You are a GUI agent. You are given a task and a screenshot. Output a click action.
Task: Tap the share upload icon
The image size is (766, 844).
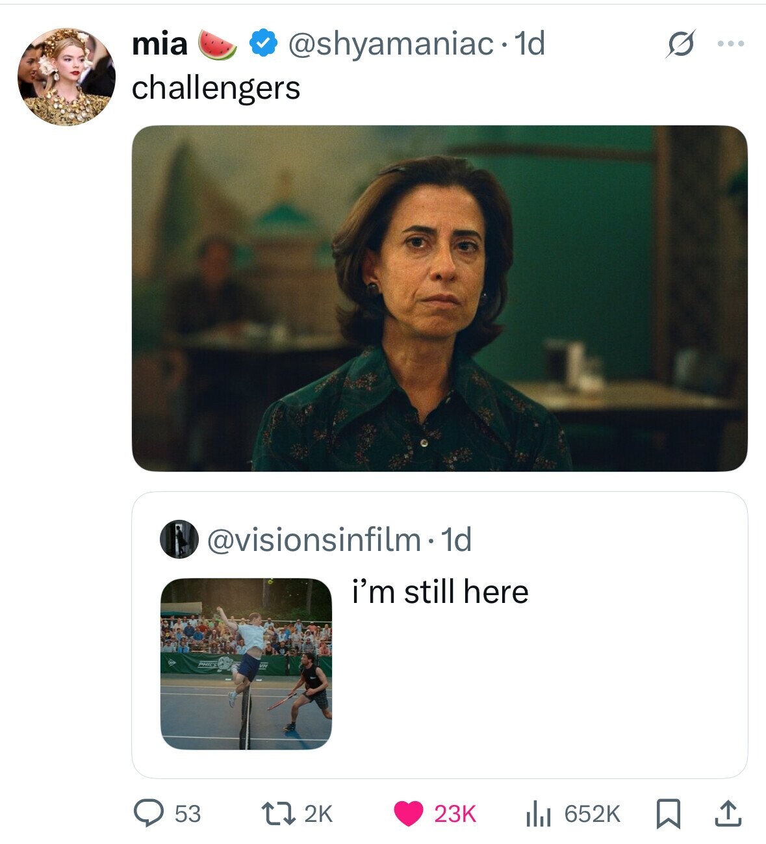click(727, 813)
